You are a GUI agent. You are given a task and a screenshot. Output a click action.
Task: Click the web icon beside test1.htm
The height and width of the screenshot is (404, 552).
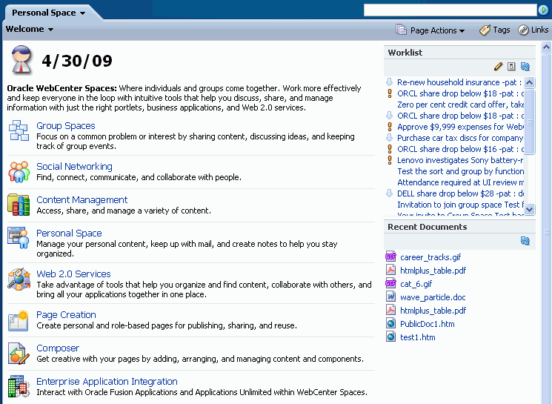(390, 337)
